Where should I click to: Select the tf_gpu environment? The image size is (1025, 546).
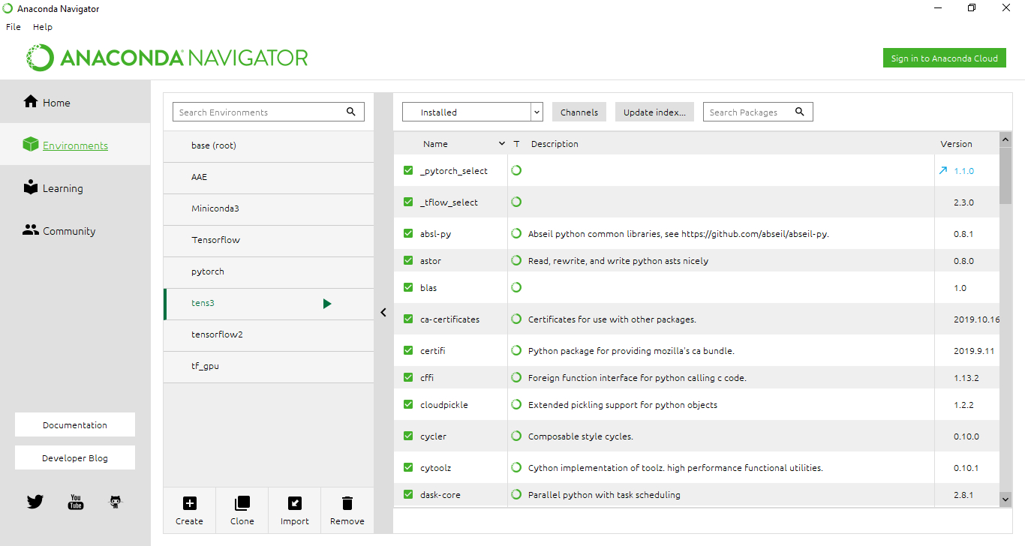point(269,366)
